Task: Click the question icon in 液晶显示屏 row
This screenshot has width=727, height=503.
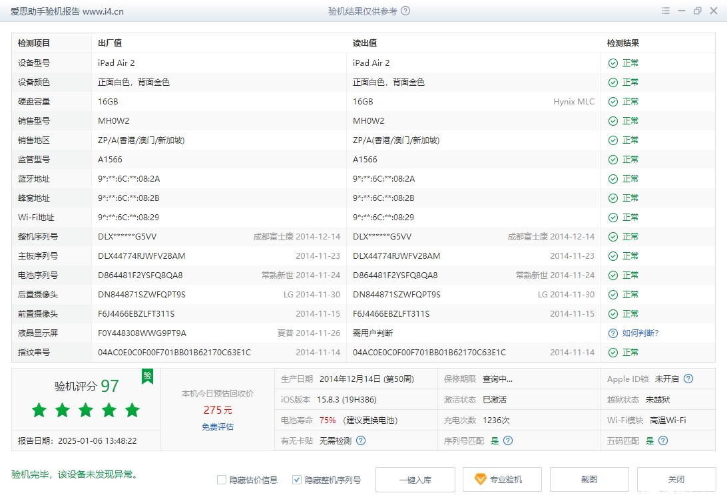Action: (613, 333)
